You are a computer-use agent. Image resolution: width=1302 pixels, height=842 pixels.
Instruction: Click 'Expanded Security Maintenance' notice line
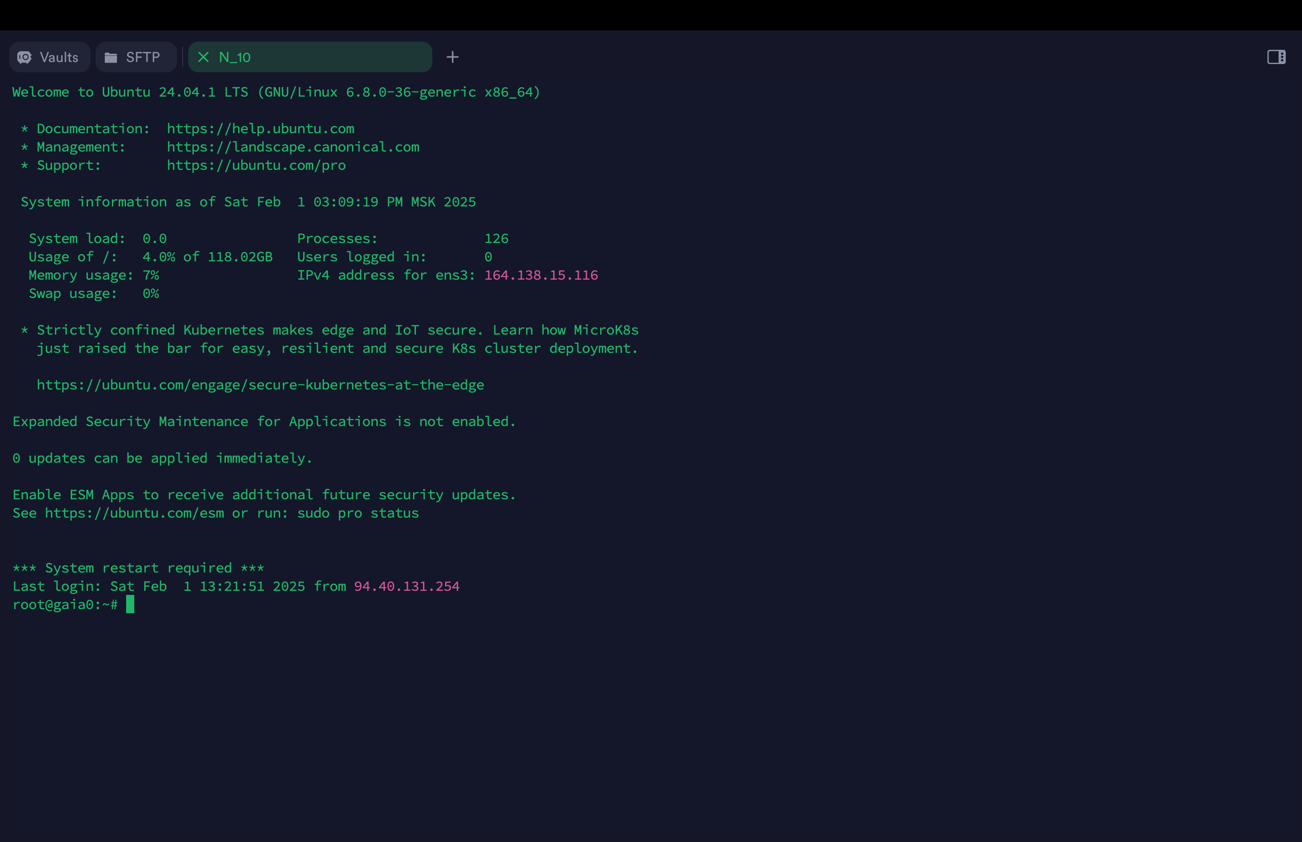click(264, 422)
